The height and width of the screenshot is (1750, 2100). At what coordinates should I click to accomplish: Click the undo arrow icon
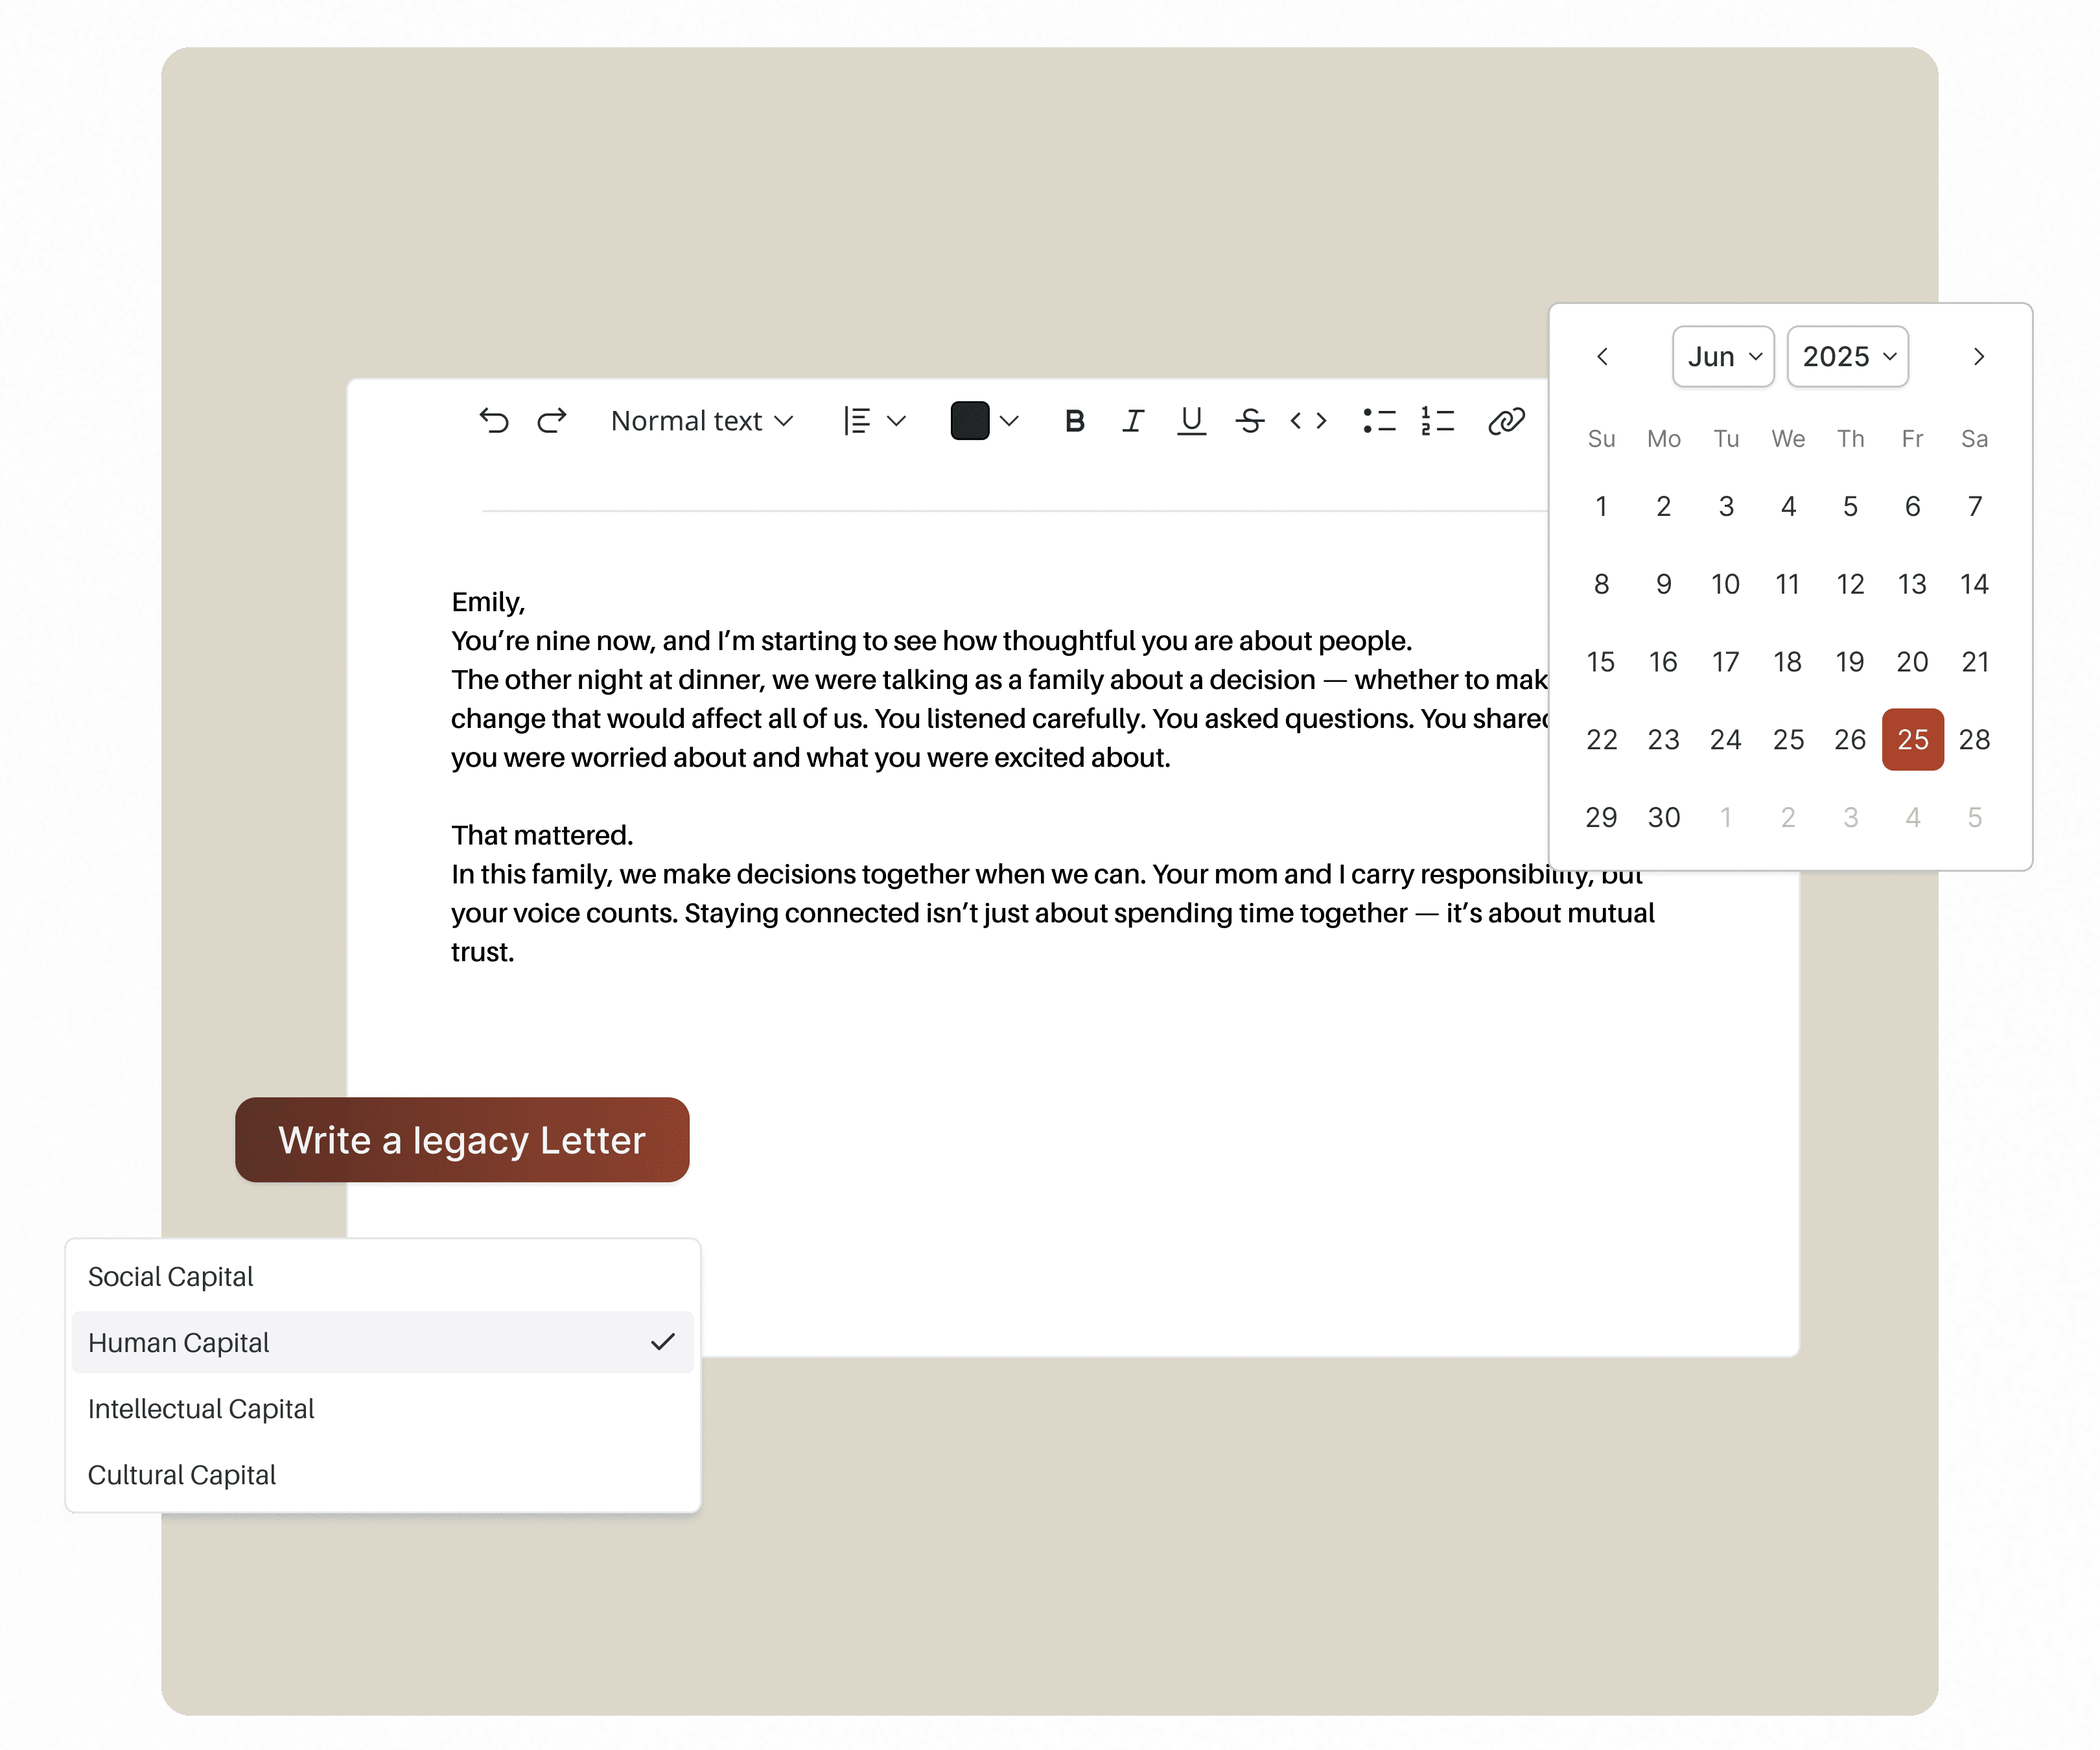(493, 421)
